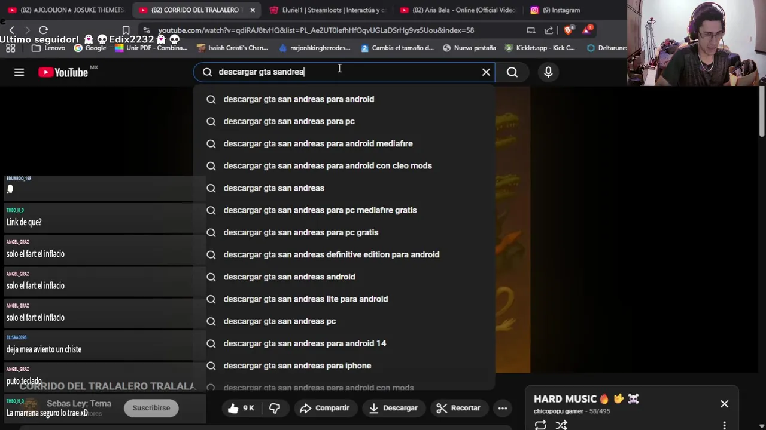Go forward in browser history
The image size is (766, 430).
[28, 30]
